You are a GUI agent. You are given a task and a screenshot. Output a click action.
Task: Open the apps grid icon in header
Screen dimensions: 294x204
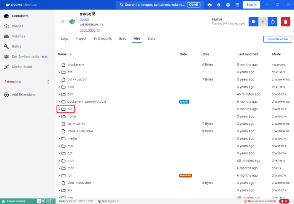(237, 5)
